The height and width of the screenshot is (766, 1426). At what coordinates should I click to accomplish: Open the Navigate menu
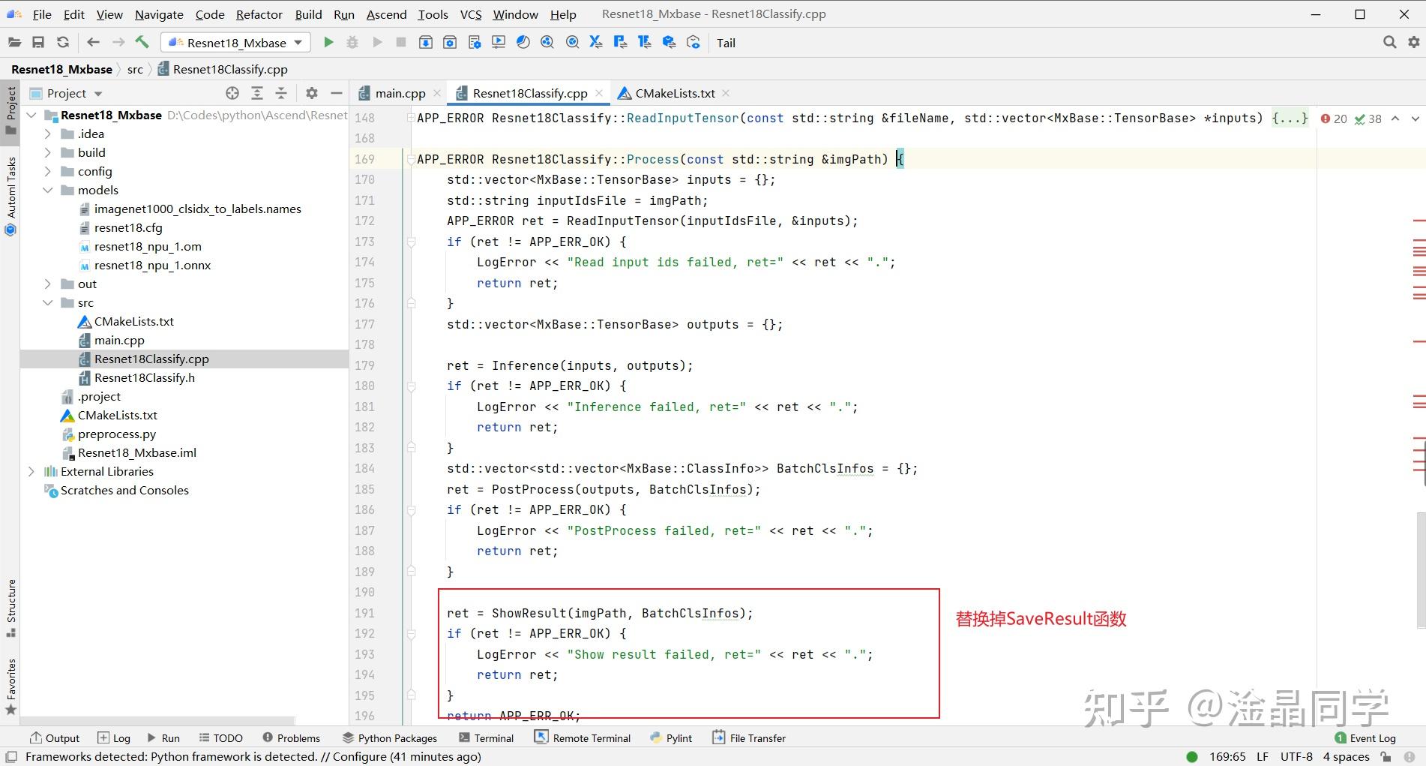(159, 14)
